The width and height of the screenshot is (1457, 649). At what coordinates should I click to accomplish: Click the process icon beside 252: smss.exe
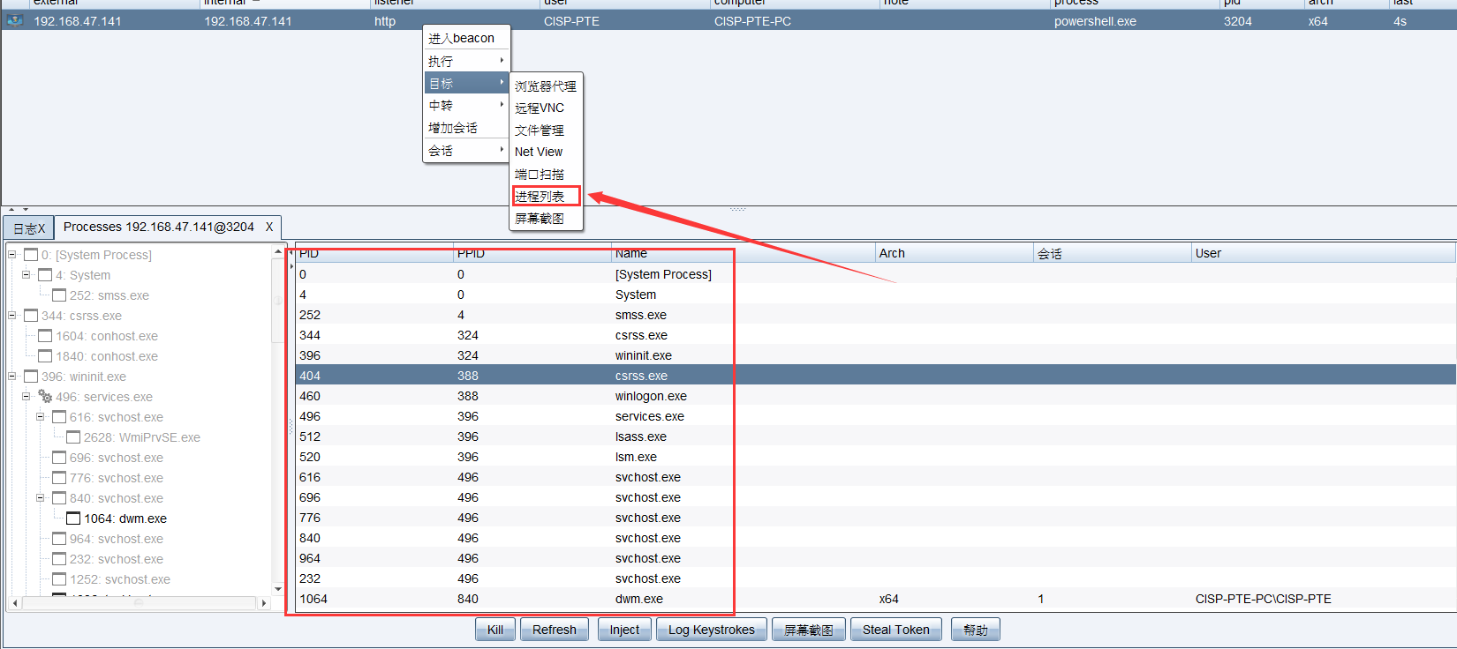pos(59,295)
